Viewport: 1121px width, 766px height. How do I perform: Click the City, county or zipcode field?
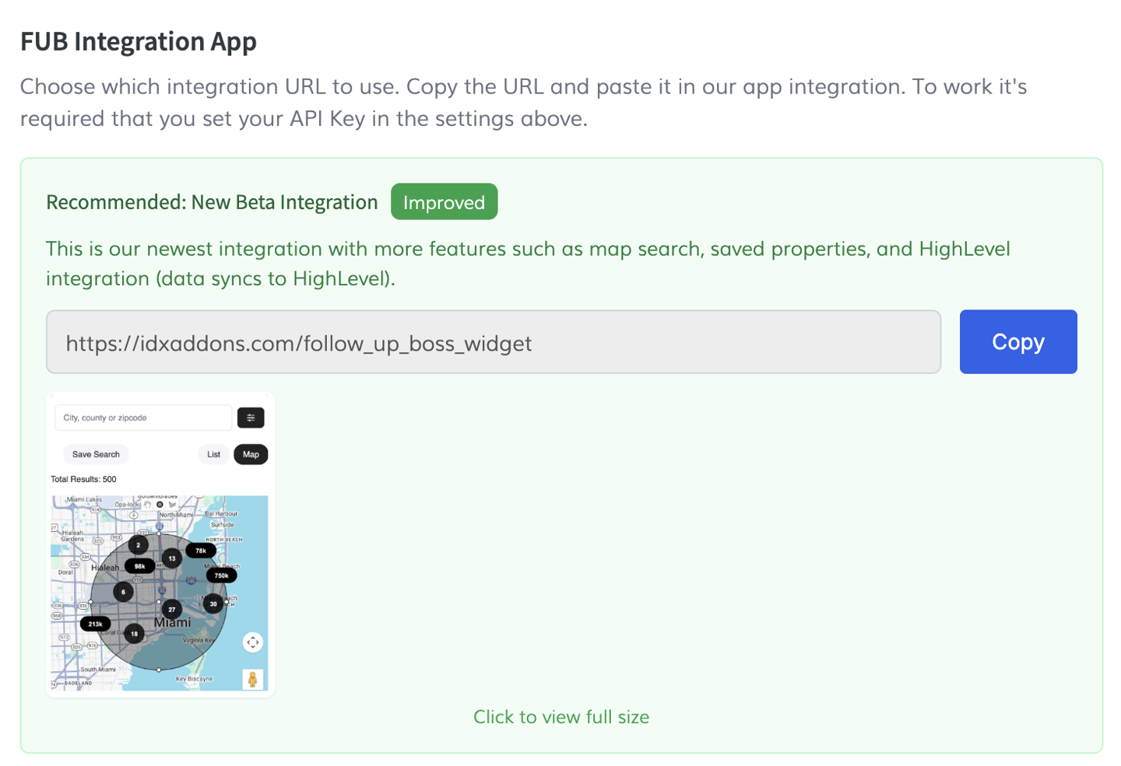[x=143, y=418]
